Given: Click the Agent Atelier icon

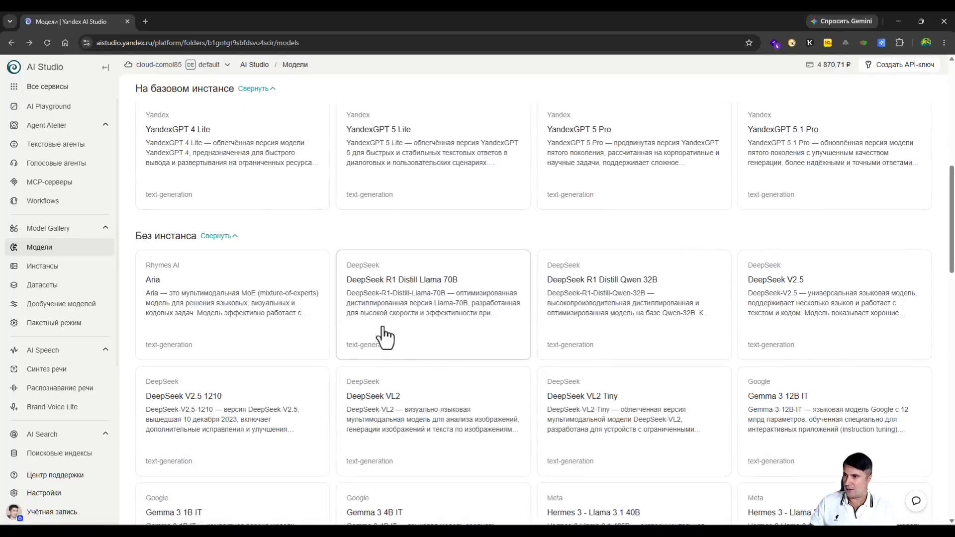Looking at the screenshot, I should click(x=14, y=125).
